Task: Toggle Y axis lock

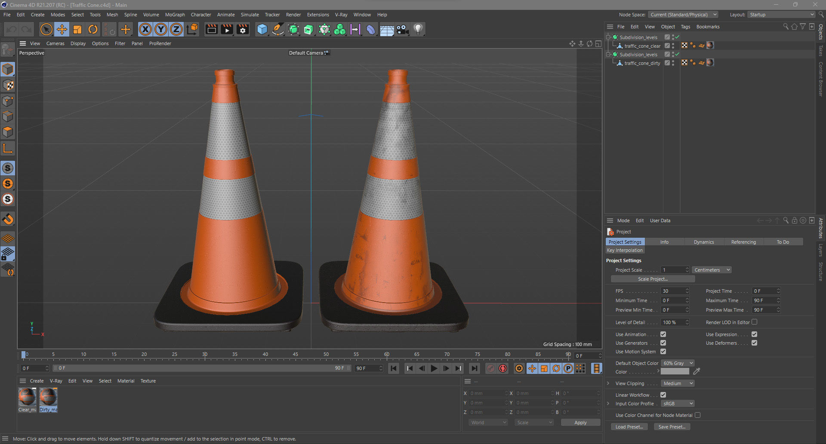Action: 161,29
